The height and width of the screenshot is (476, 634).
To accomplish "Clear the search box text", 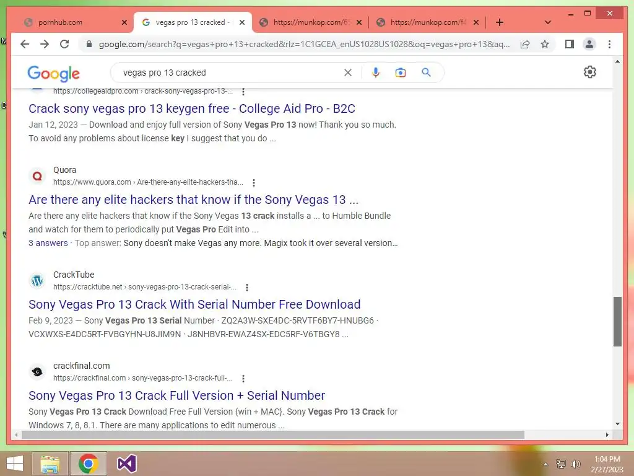I will [x=348, y=73].
